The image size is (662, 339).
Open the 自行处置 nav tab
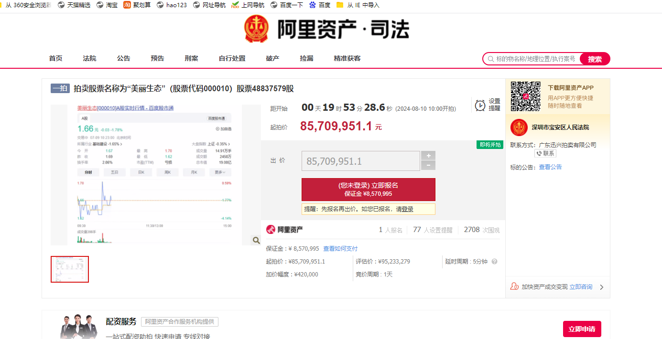pos(232,58)
